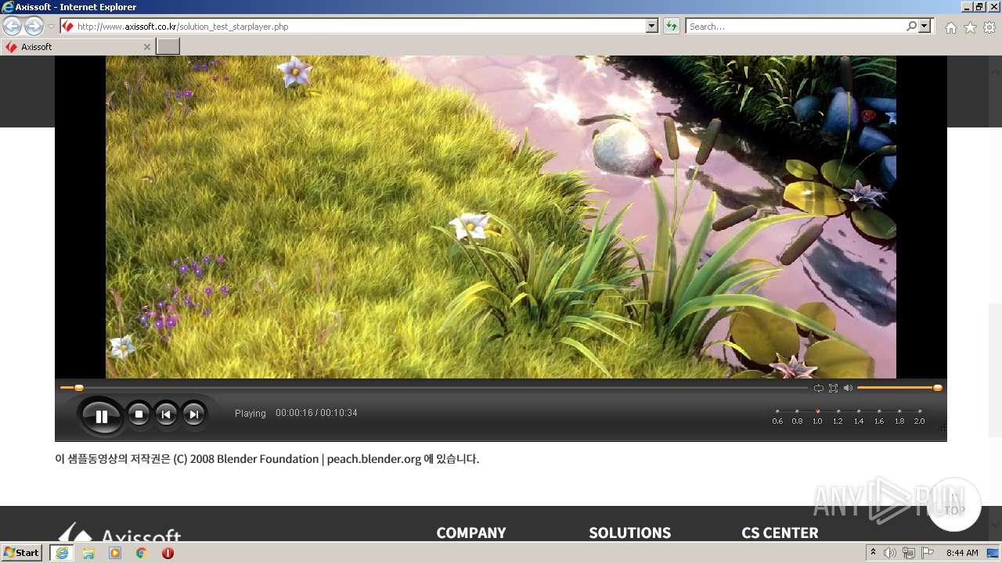Click the Playing status text

click(x=250, y=414)
